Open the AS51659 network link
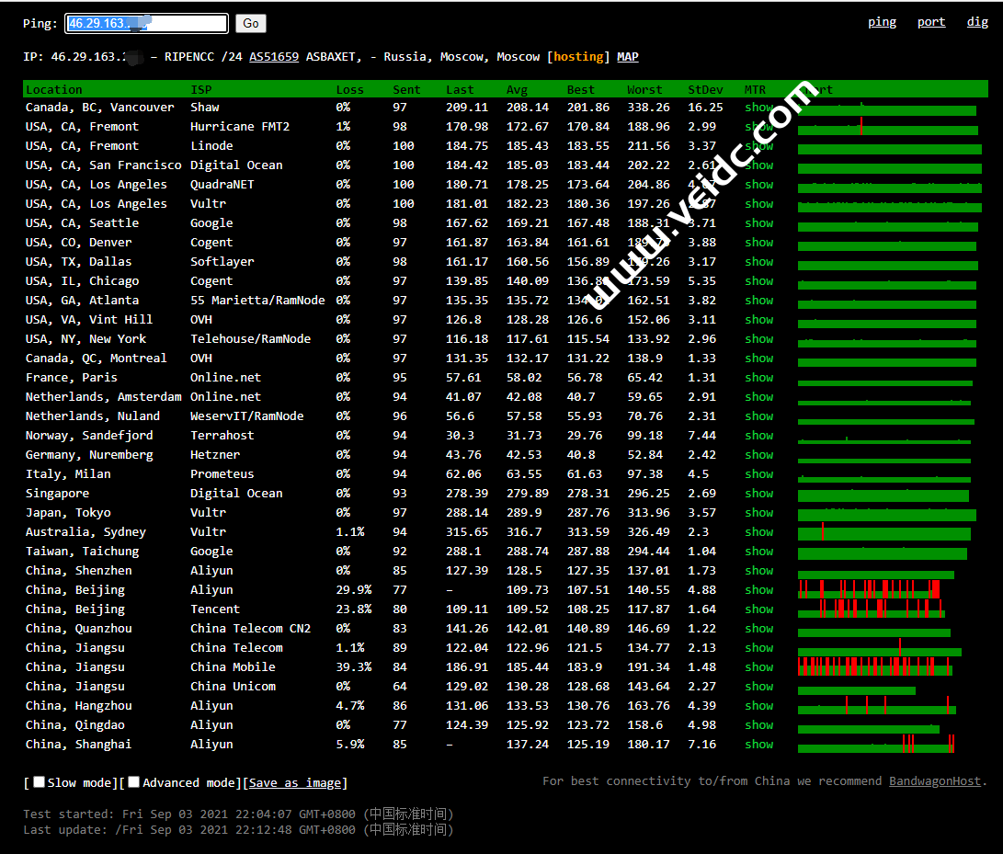 tap(274, 57)
